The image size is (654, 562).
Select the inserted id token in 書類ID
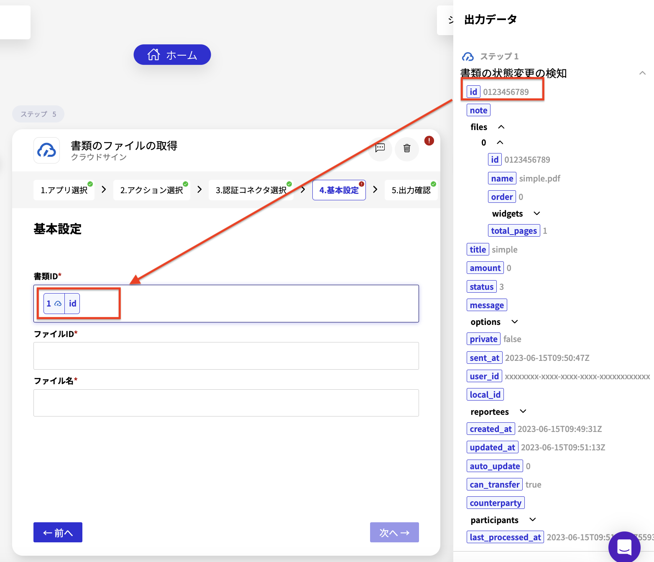click(61, 304)
